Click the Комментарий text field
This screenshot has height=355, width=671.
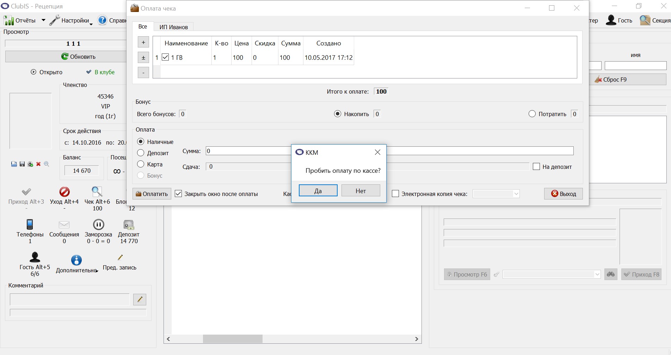70,299
